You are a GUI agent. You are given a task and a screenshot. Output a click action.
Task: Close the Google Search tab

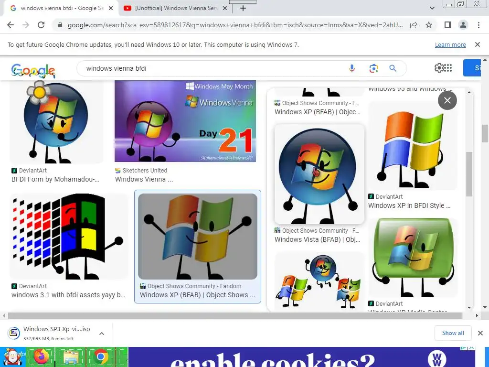[111, 9]
